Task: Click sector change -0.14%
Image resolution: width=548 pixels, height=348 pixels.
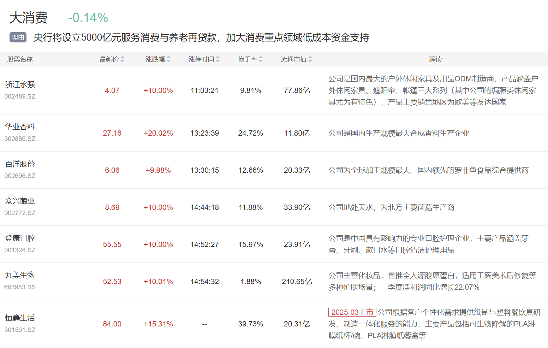Action: [x=88, y=18]
